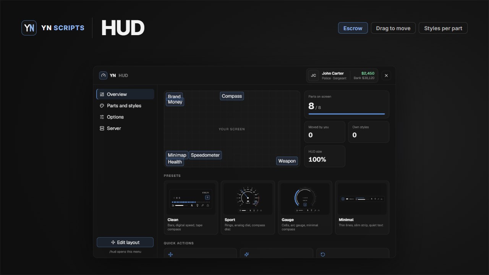Image resolution: width=489 pixels, height=275 pixels.
Task: Select the Compass part on screen preview
Action: click(232, 96)
